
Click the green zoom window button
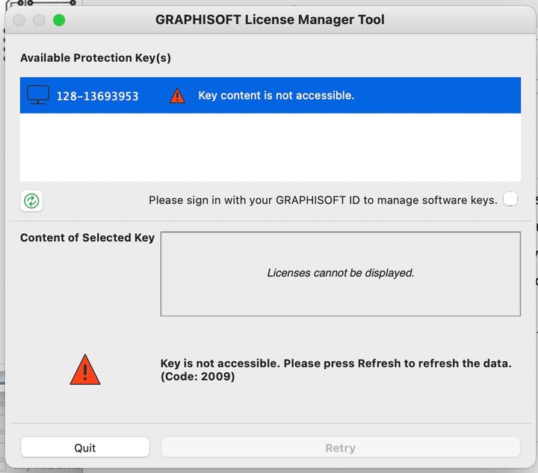59,20
